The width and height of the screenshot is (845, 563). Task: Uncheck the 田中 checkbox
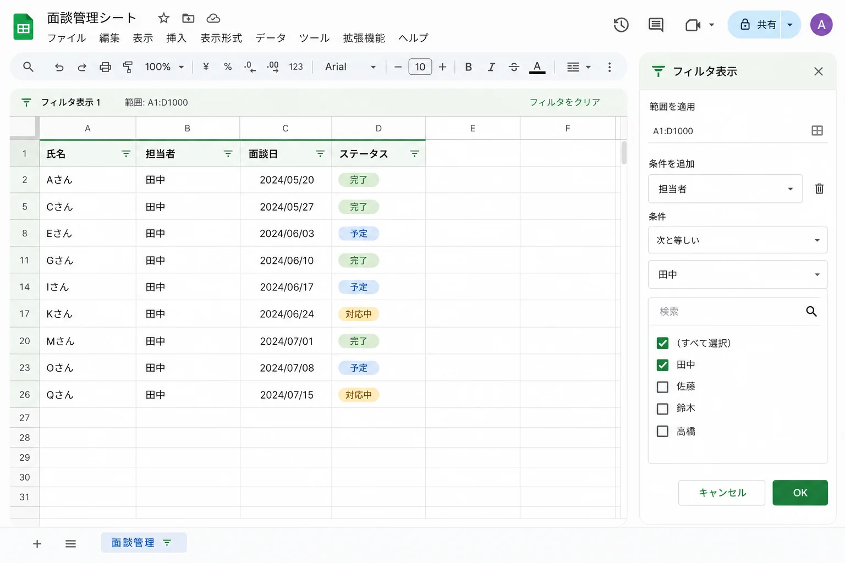point(662,365)
